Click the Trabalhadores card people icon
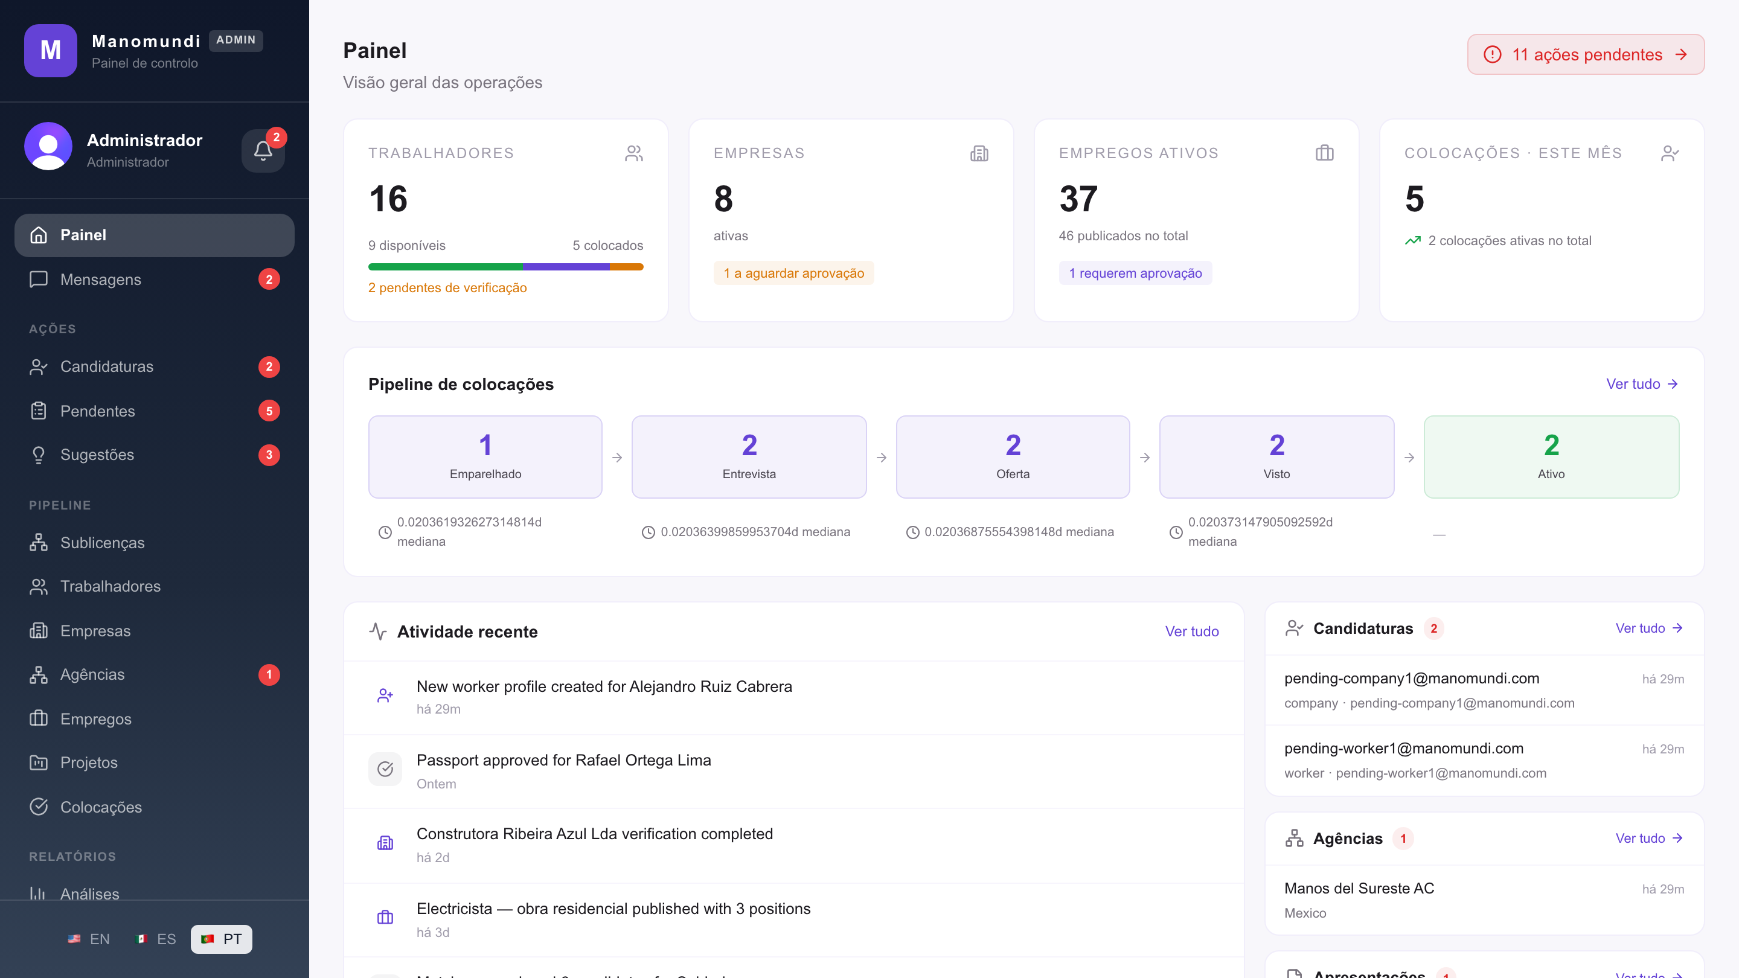Image resolution: width=1739 pixels, height=978 pixels. pos(633,153)
